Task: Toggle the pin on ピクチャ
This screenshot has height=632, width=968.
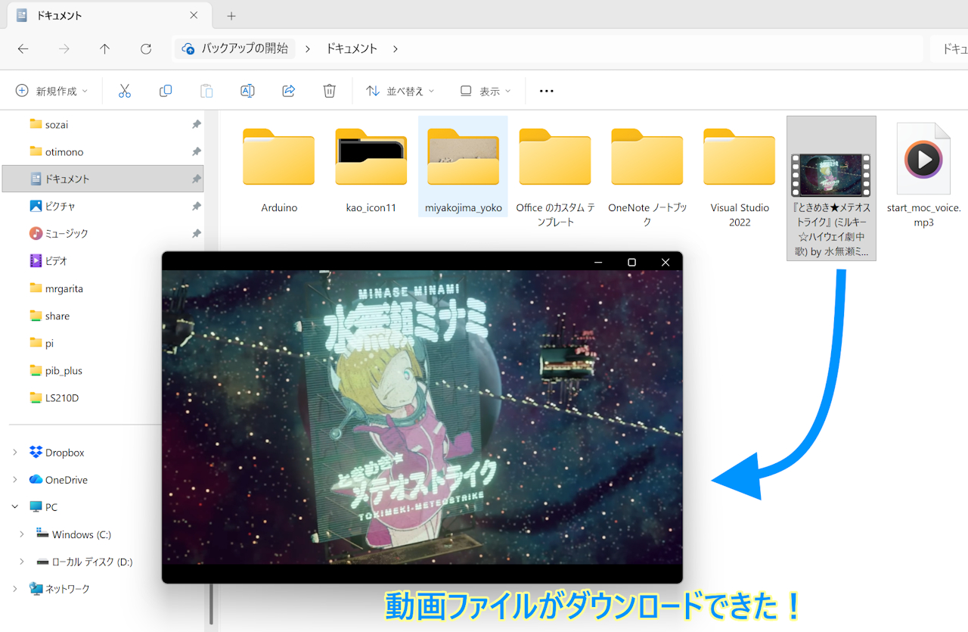Action: 196,206
